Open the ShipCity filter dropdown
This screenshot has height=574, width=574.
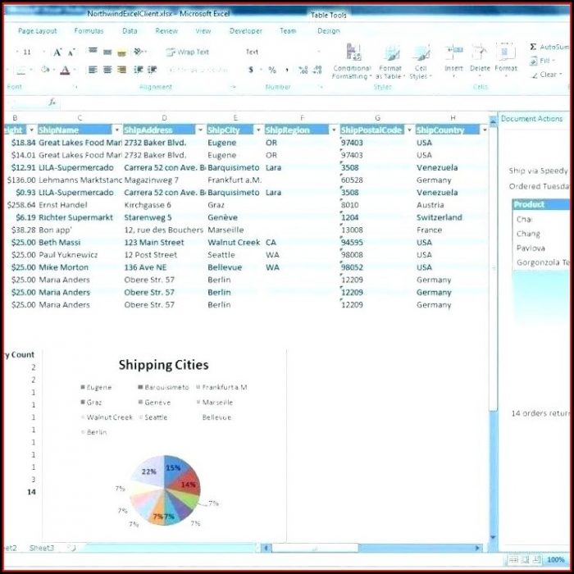click(x=258, y=130)
